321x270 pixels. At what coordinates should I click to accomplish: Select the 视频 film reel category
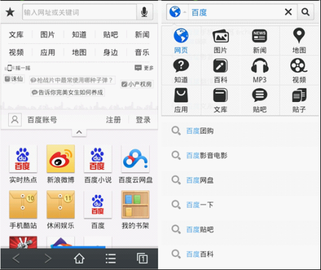click(x=299, y=71)
